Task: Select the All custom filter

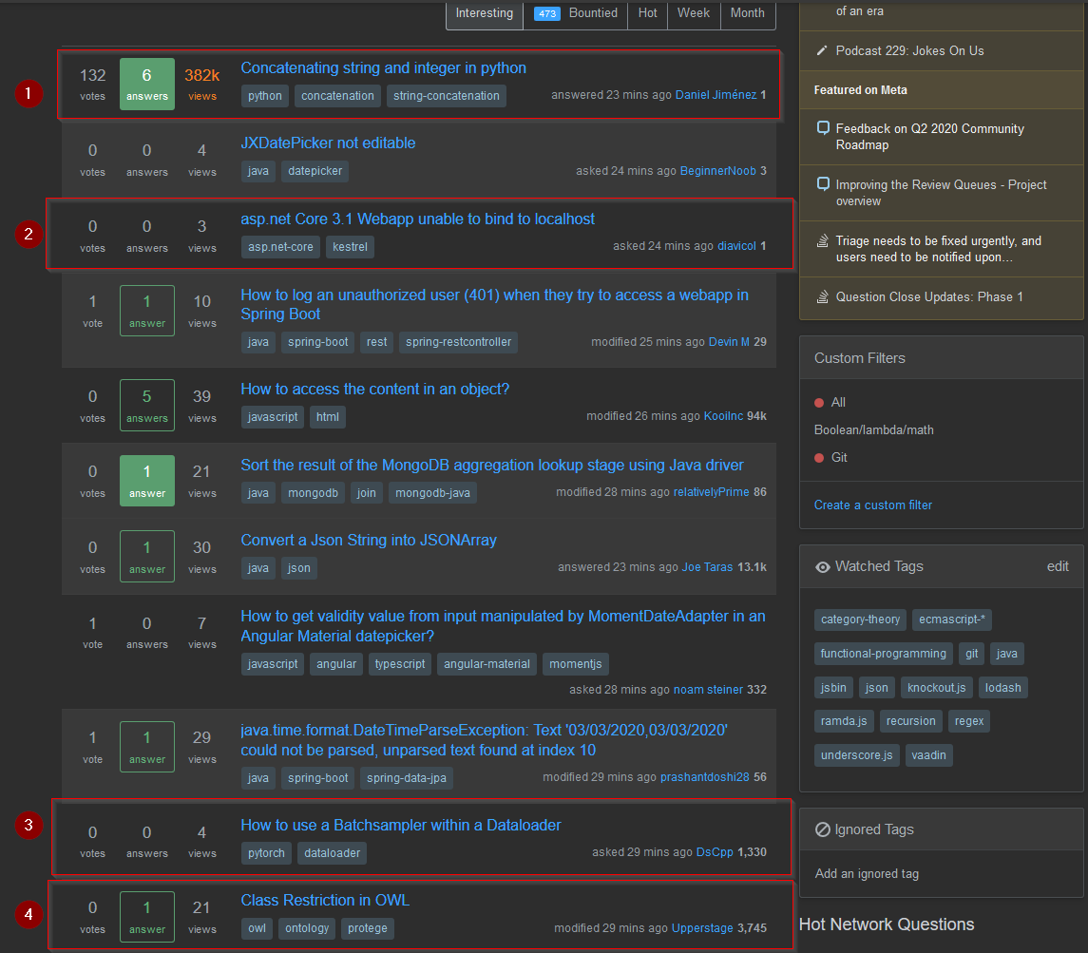Action: tap(838, 402)
